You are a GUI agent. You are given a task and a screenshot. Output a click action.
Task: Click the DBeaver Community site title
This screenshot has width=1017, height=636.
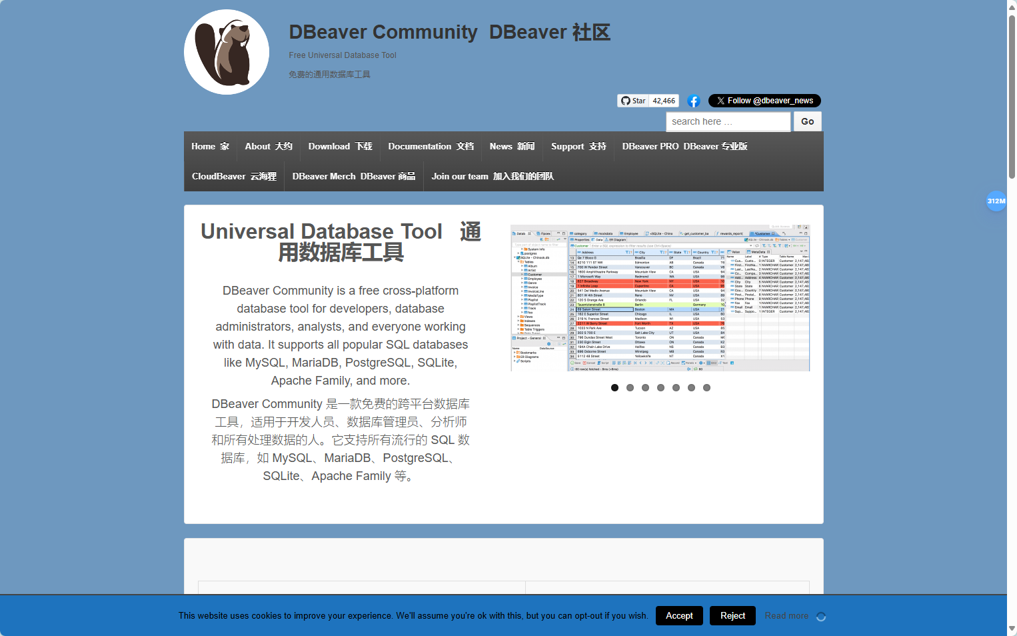[x=450, y=32]
